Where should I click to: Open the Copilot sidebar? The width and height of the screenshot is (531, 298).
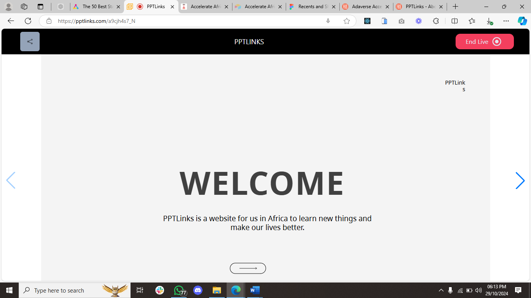point(522,21)
